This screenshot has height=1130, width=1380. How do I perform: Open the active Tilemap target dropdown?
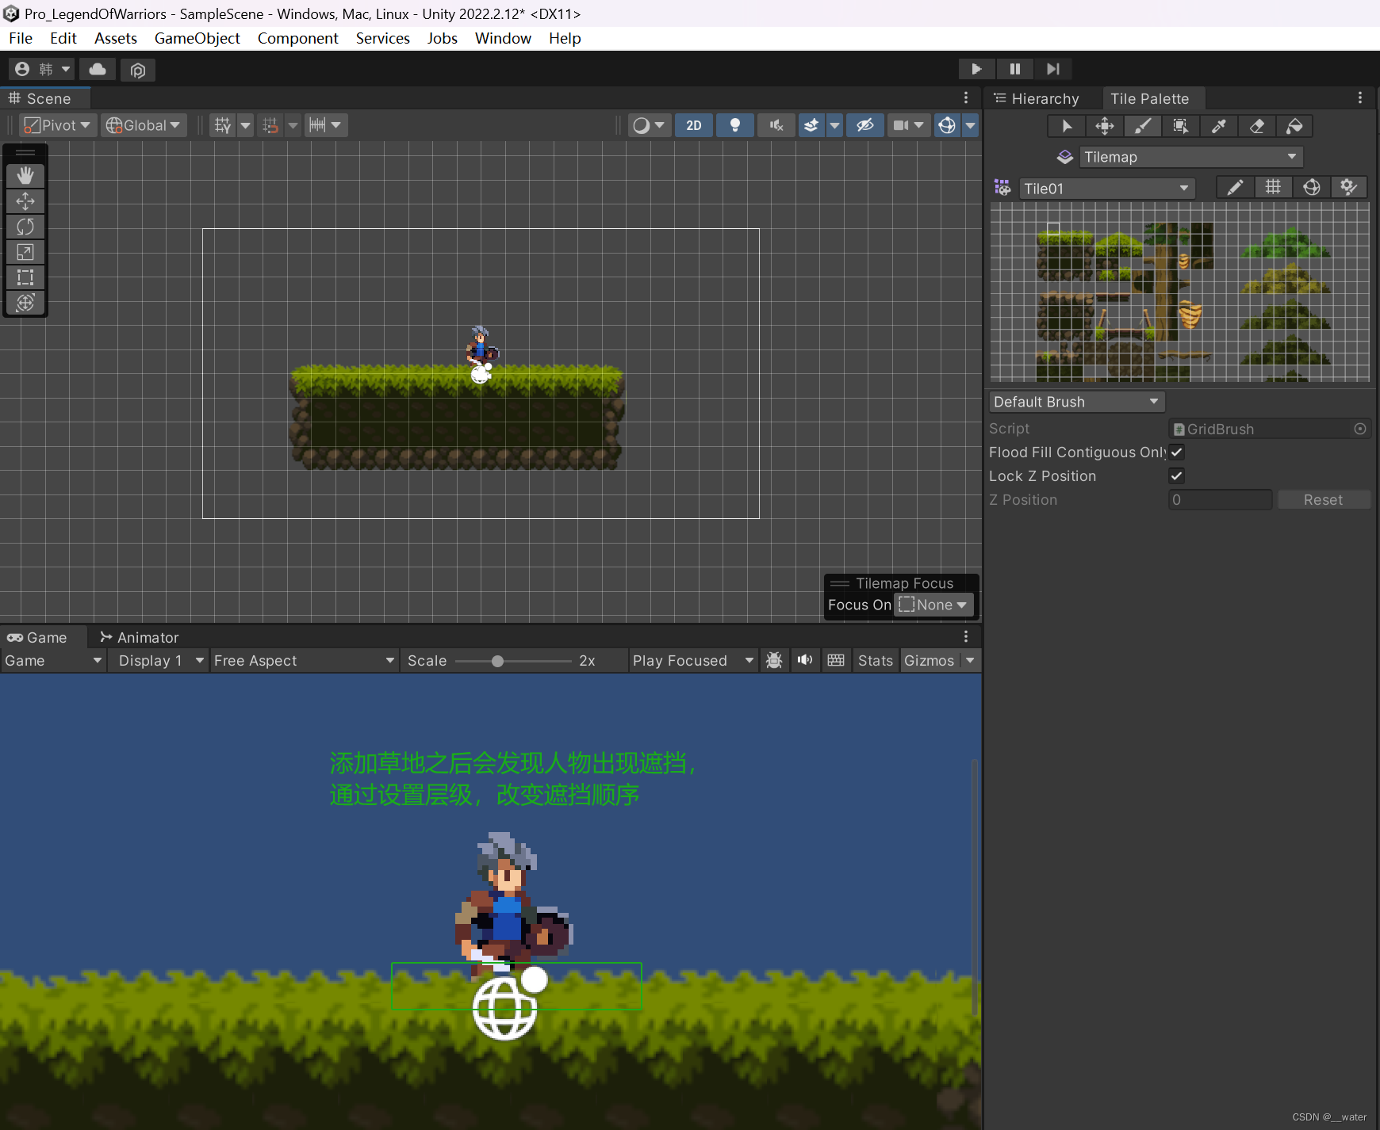(x=1191, y=157)
